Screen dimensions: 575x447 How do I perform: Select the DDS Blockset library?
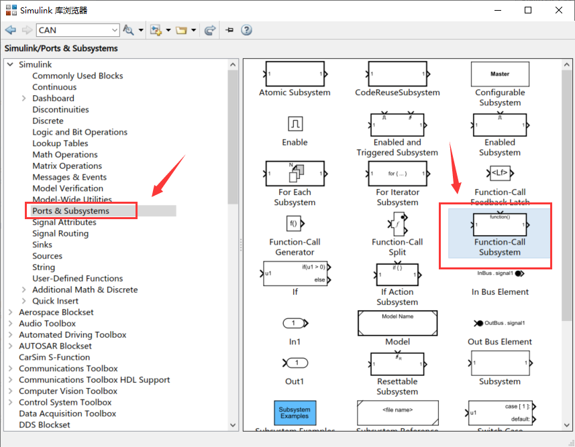click(44, 425)
